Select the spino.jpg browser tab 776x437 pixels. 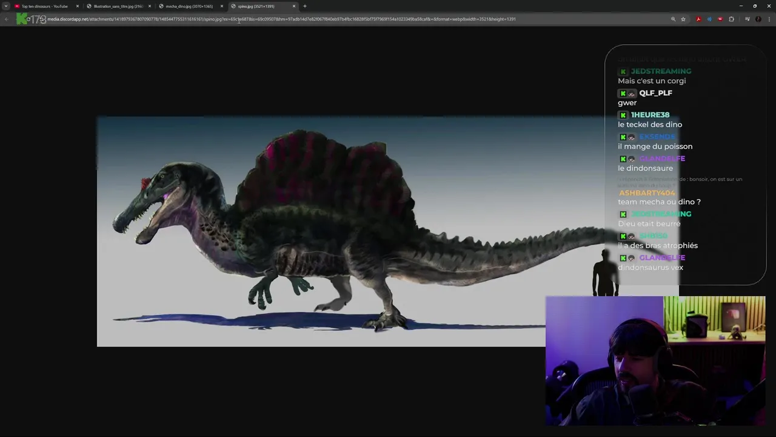256,6
